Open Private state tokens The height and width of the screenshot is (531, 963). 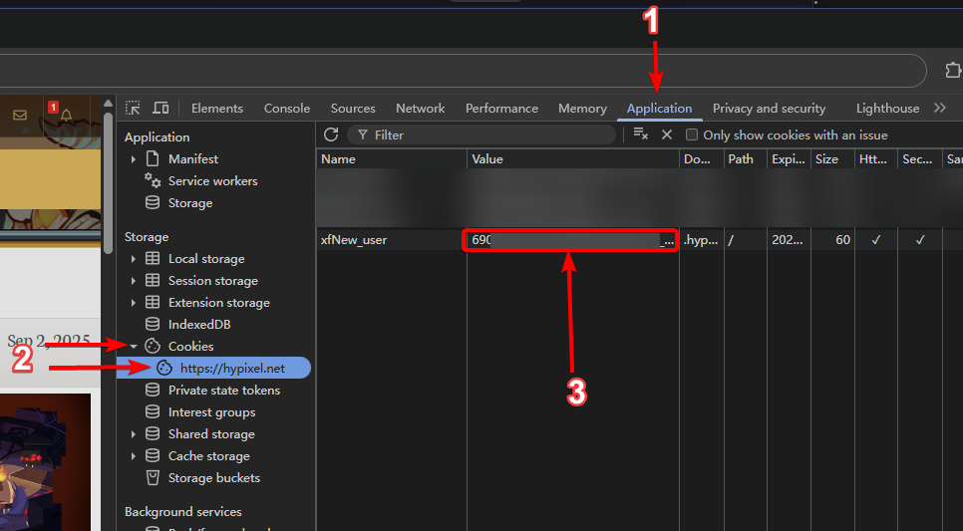(224, 391)
